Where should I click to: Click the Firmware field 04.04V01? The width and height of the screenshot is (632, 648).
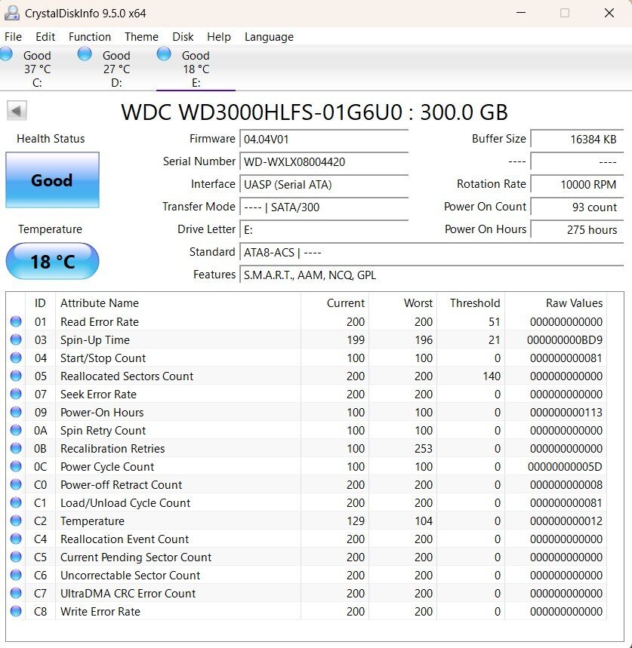(x=324, y=139)
